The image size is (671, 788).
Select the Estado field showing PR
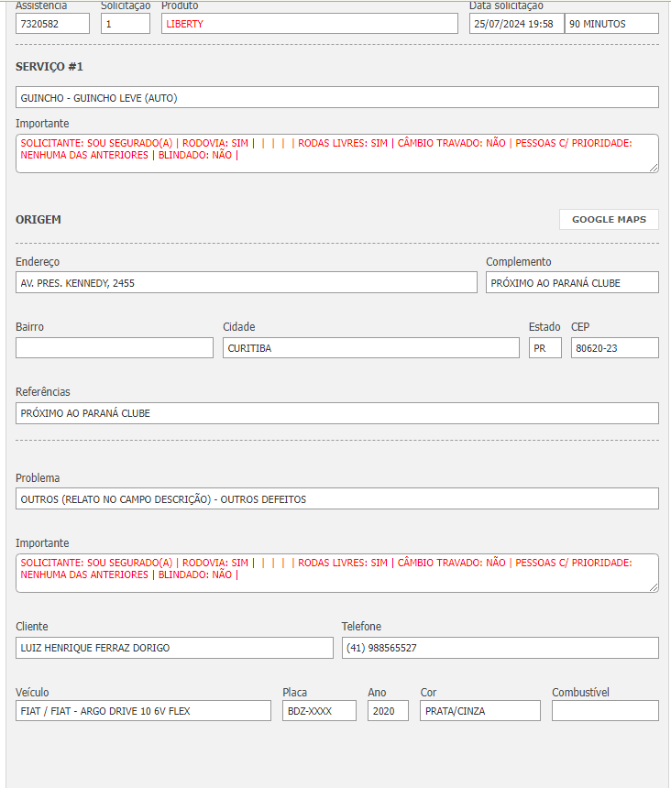[544, 348]
